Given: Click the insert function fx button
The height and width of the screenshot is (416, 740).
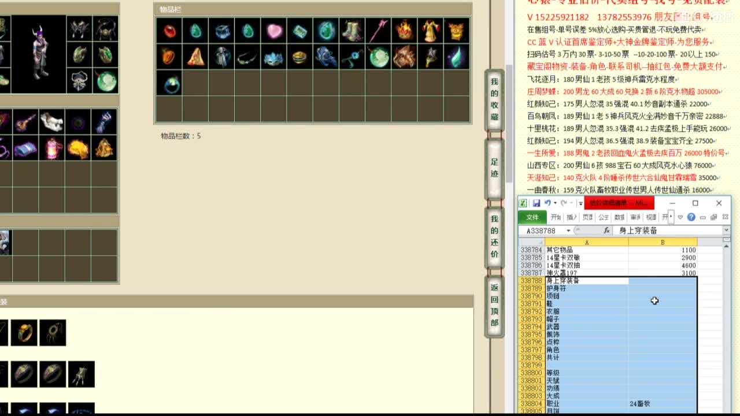Looking at the screenshot, I should [x=606, y=231].
